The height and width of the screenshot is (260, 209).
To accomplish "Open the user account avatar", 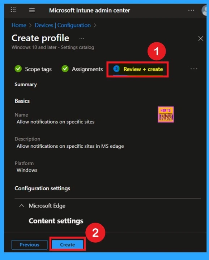I will click(x=204, y=10).
